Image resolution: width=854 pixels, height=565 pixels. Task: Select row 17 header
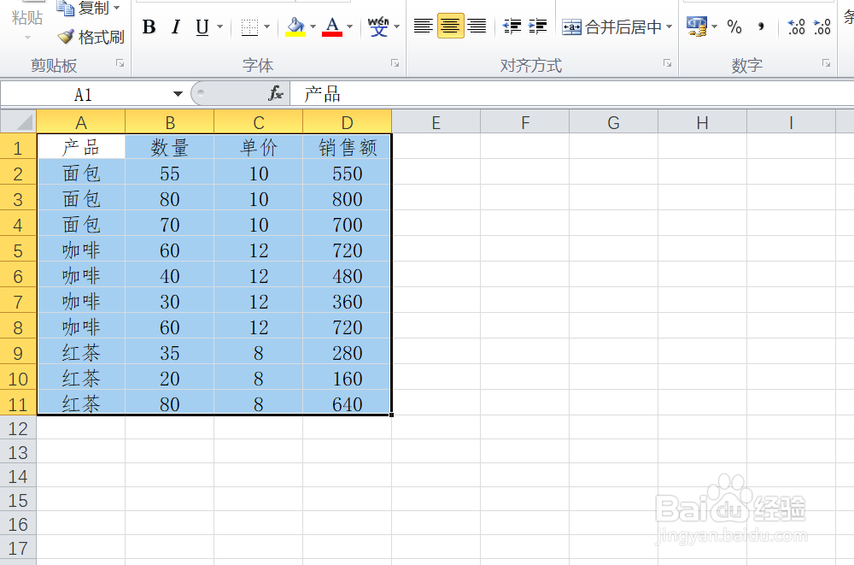tap(18, 548)
